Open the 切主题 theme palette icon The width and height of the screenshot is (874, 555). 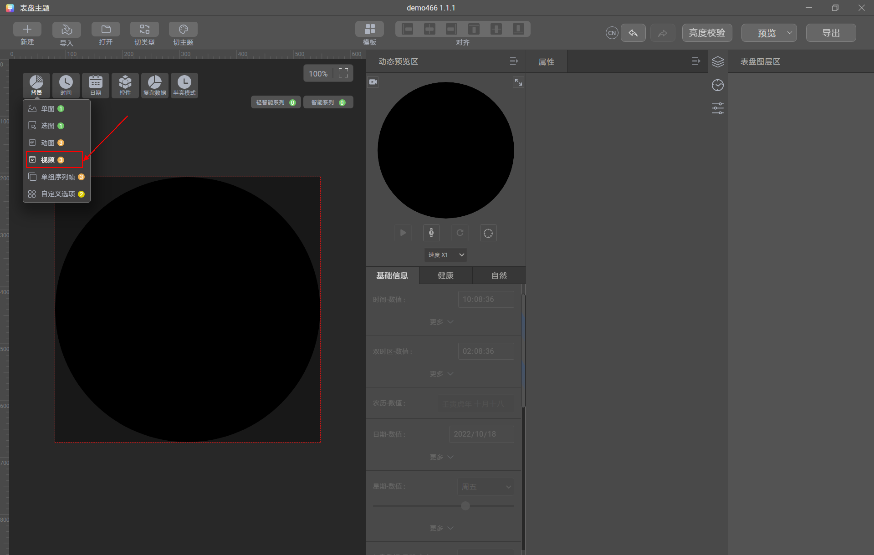[183, 30]
